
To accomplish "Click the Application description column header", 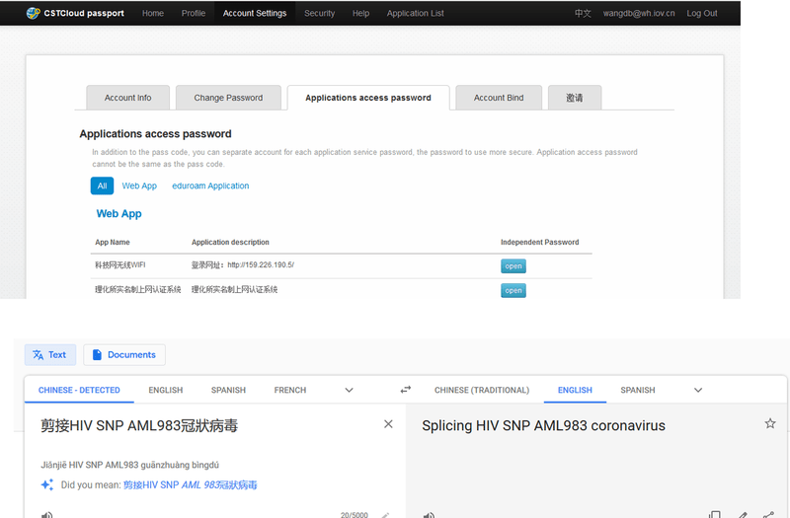I will coord(230,242).
